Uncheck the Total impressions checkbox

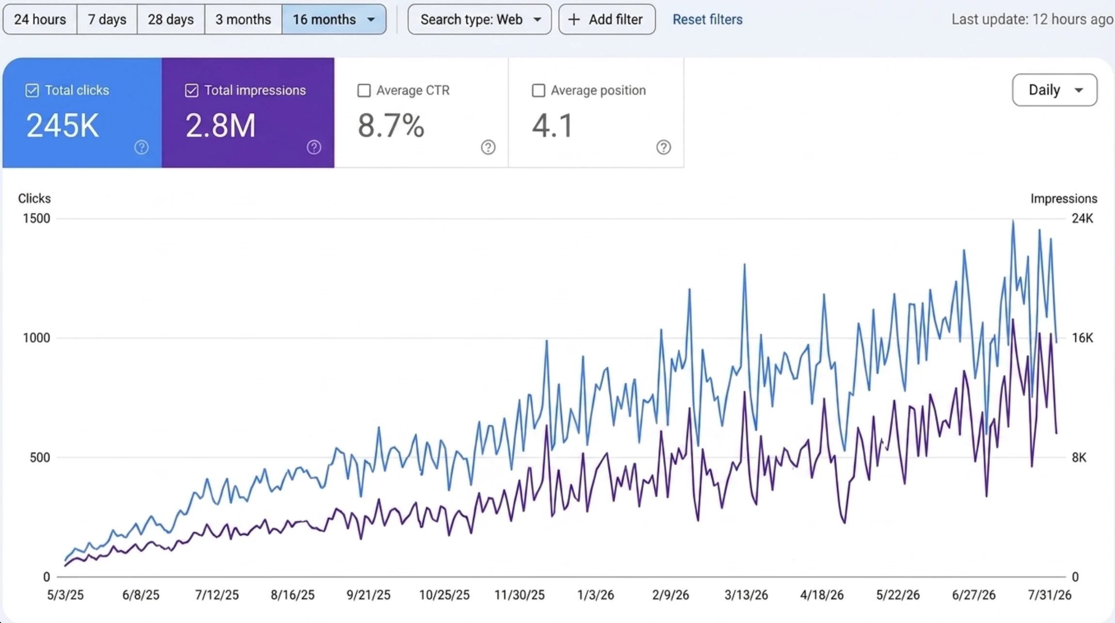point(191,91)
